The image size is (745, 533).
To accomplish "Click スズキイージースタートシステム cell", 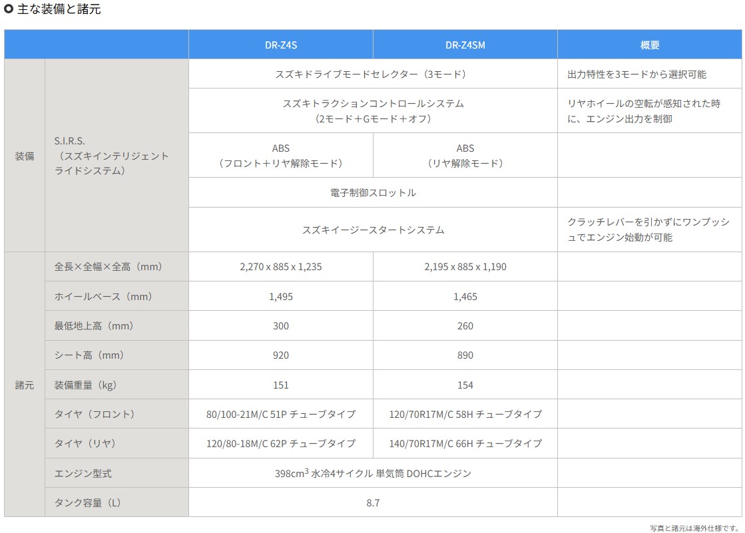I will point(373,230).
